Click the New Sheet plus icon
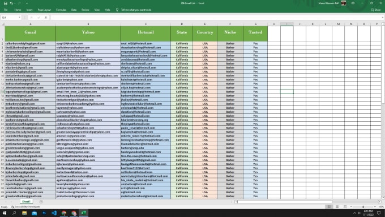 point(41,202)
